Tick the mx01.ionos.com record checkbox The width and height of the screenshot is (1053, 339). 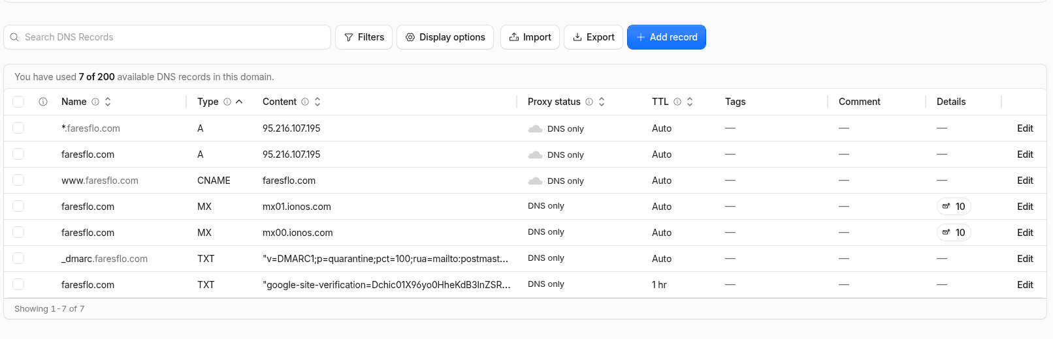[18, 206]
